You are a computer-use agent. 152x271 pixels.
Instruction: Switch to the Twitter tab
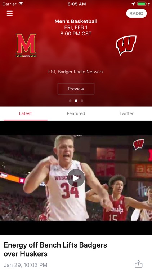pos(126,113)
